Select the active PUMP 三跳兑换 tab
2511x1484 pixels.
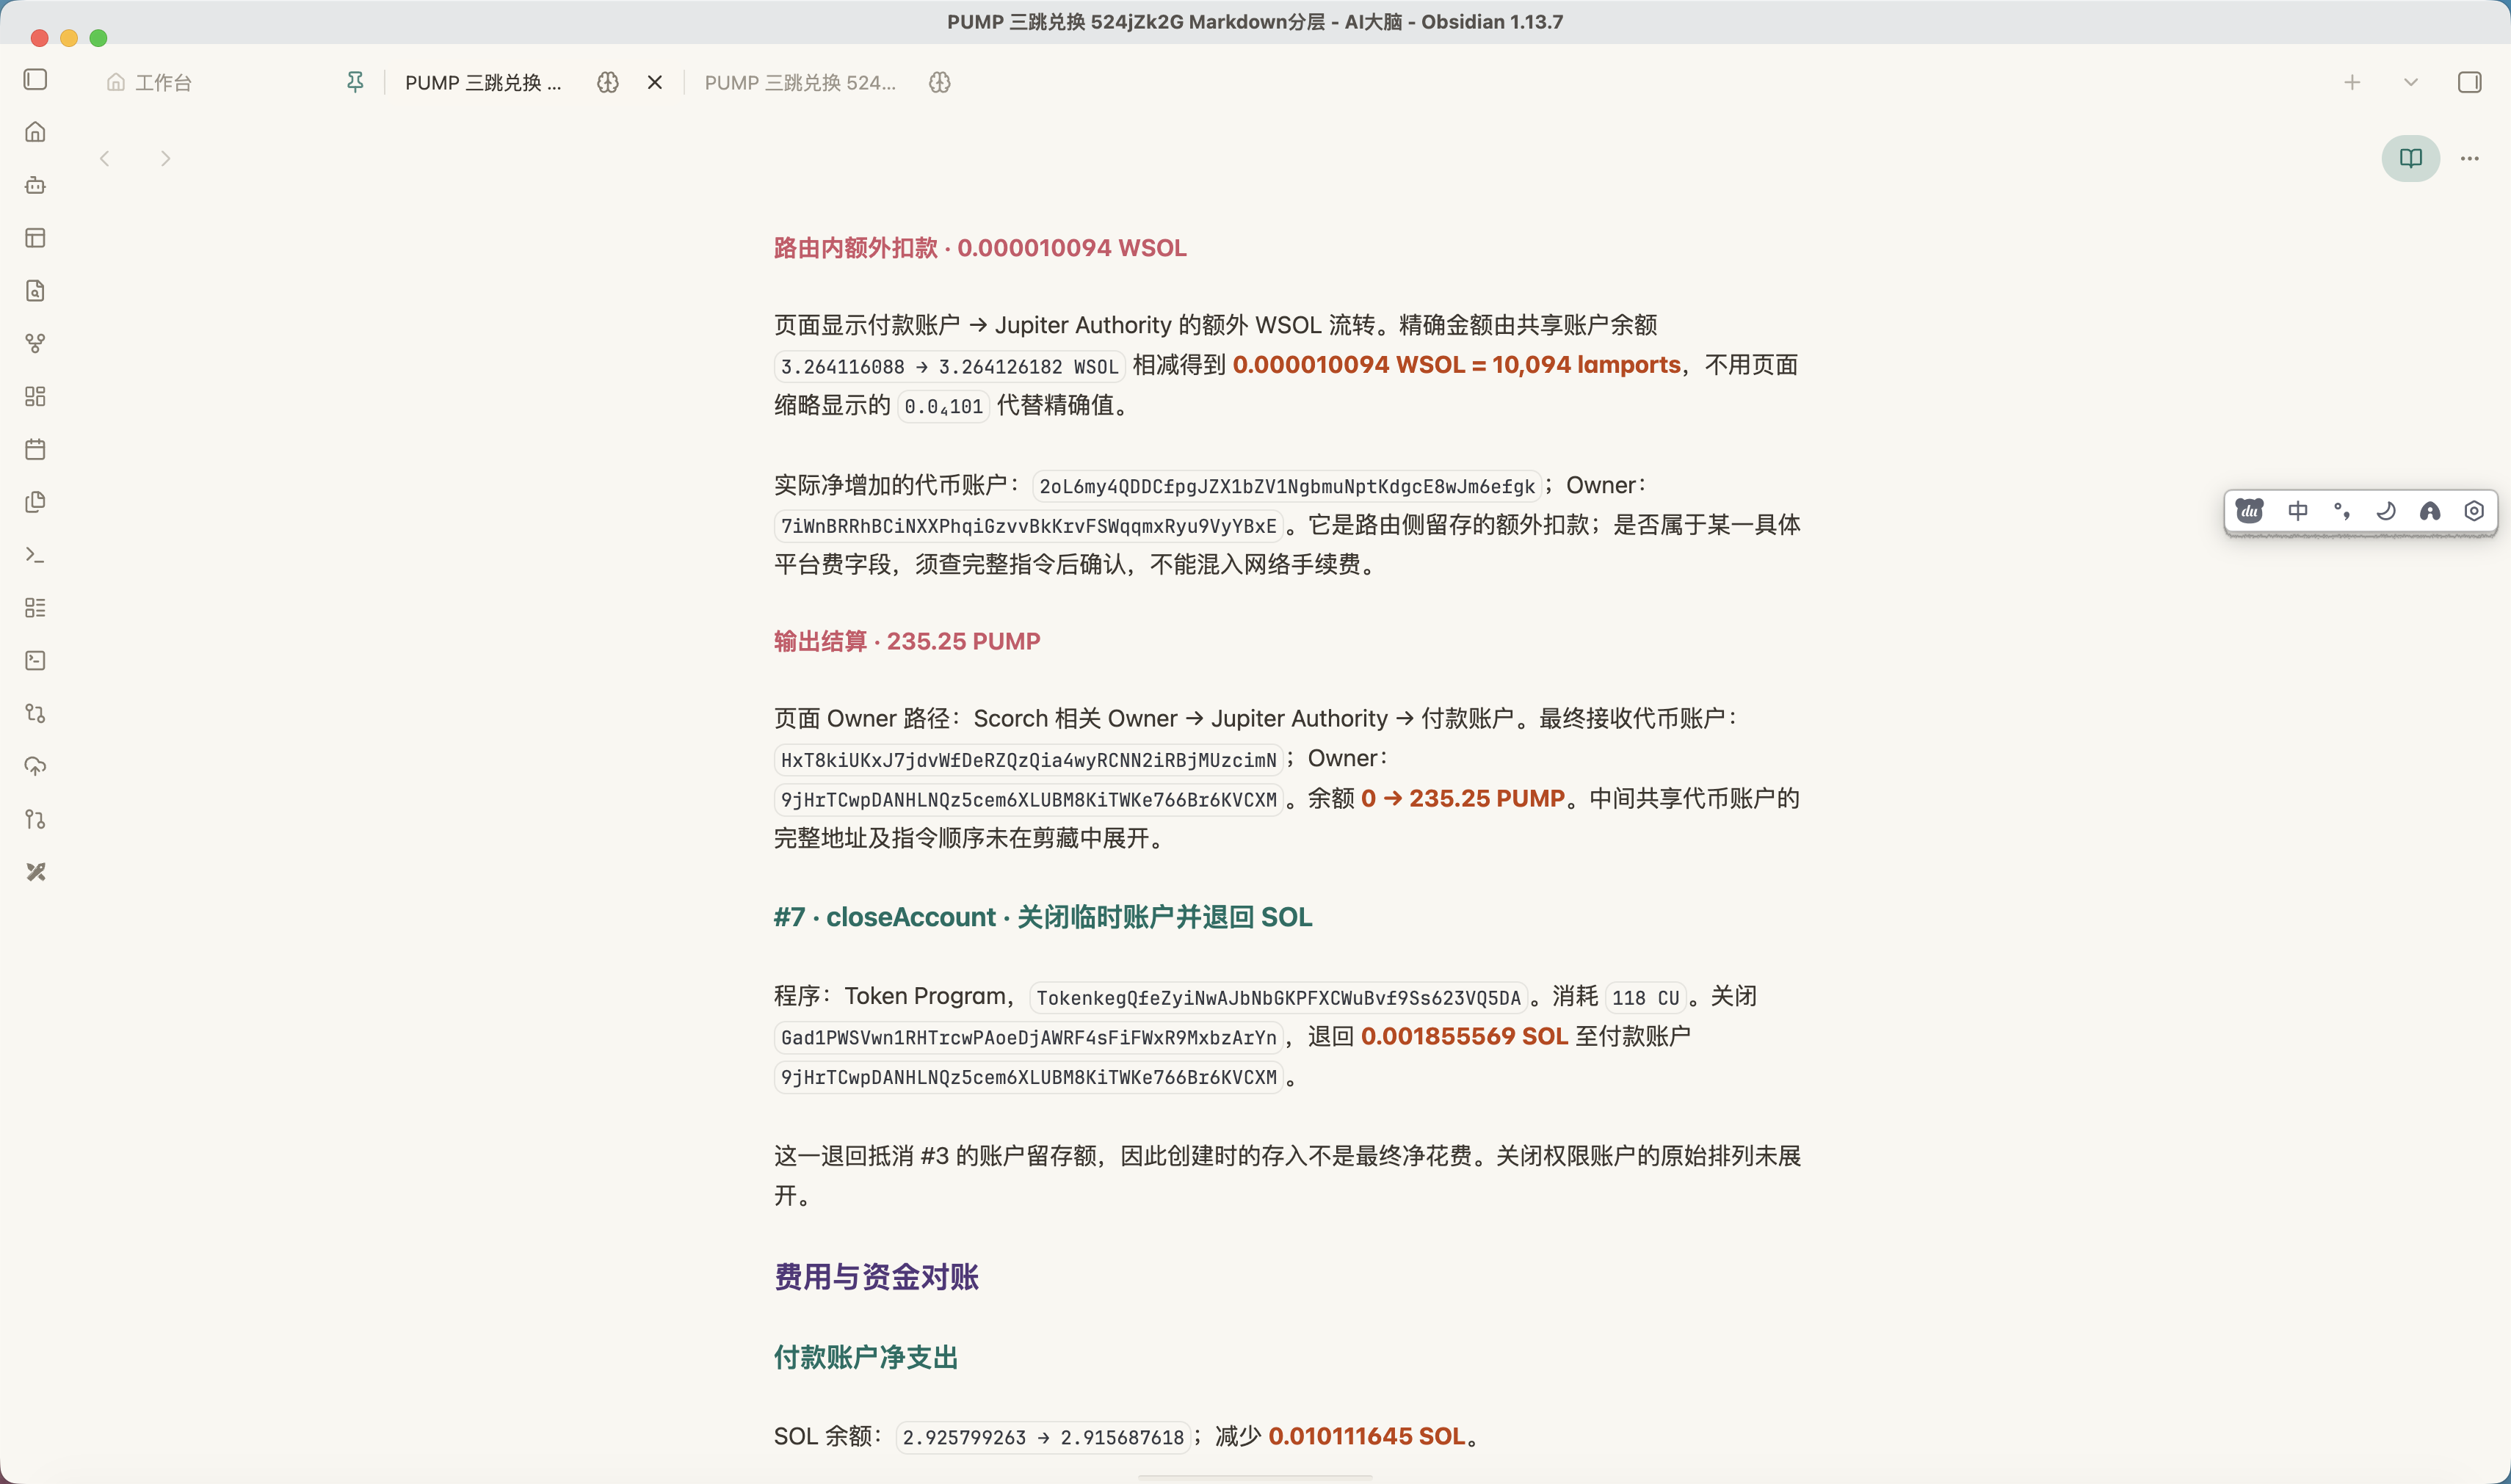point(483,82)
